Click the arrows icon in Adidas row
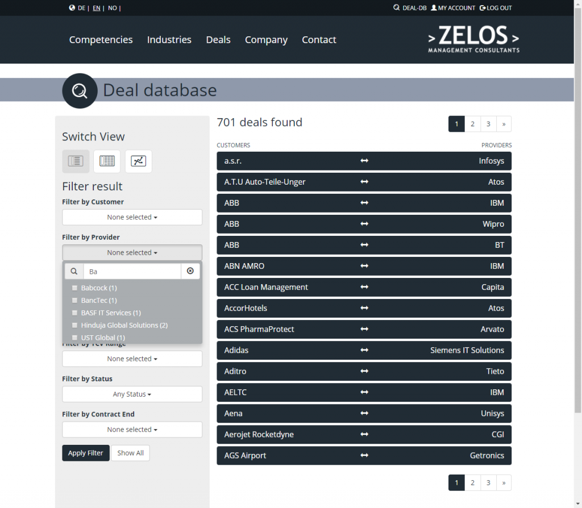 [x=364, y=350]
